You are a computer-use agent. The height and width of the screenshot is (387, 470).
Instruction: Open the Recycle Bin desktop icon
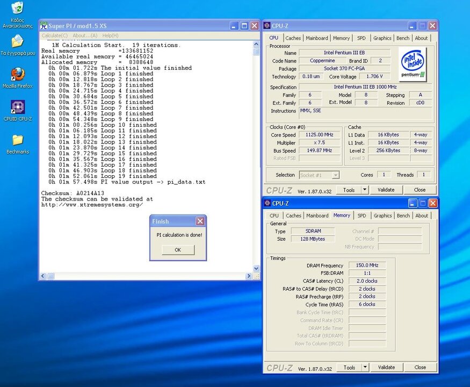coord(17,15)
